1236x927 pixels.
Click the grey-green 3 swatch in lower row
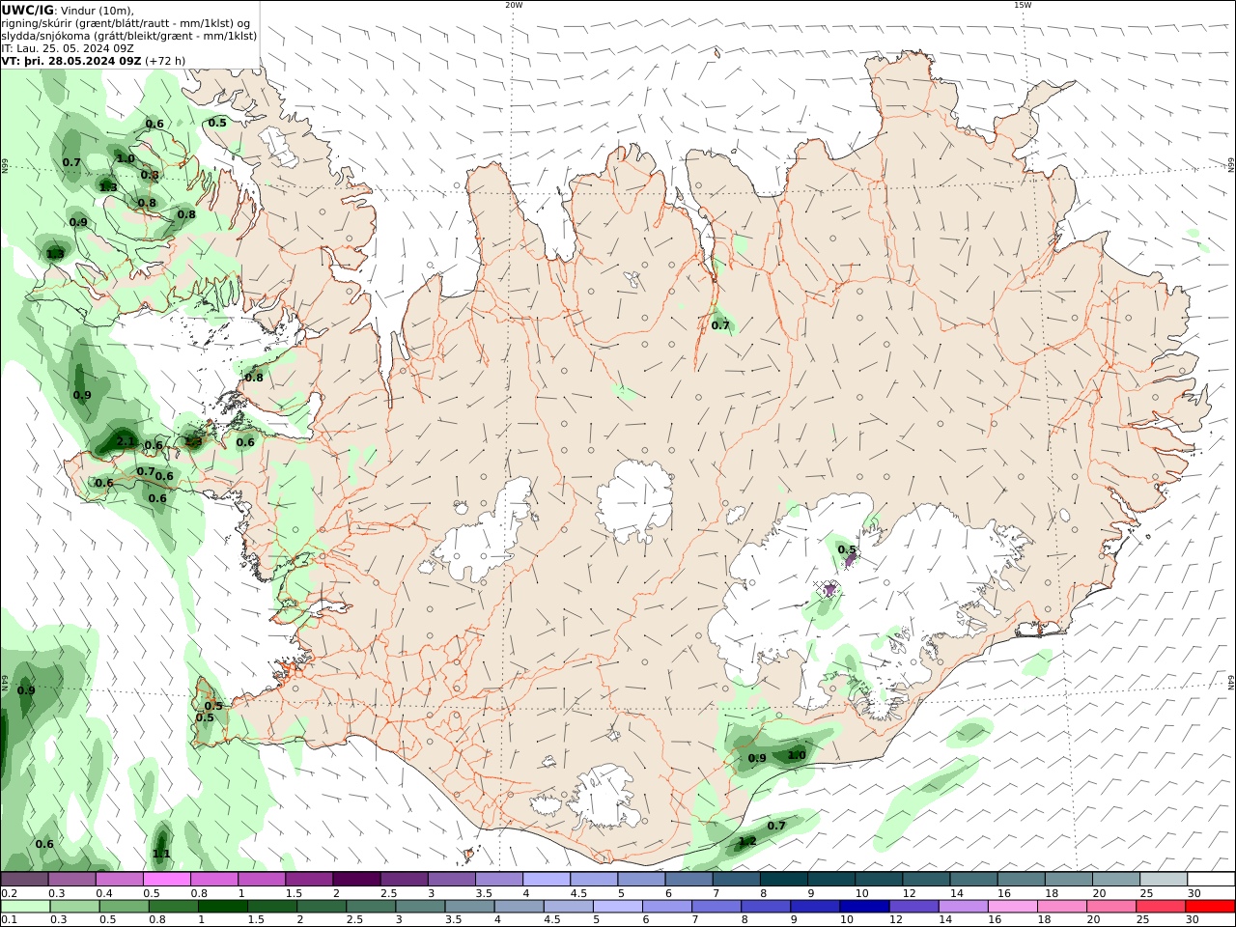click(420, 907)
